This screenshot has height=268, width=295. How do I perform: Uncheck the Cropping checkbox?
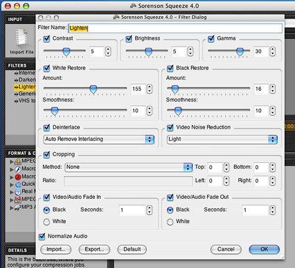47,155
